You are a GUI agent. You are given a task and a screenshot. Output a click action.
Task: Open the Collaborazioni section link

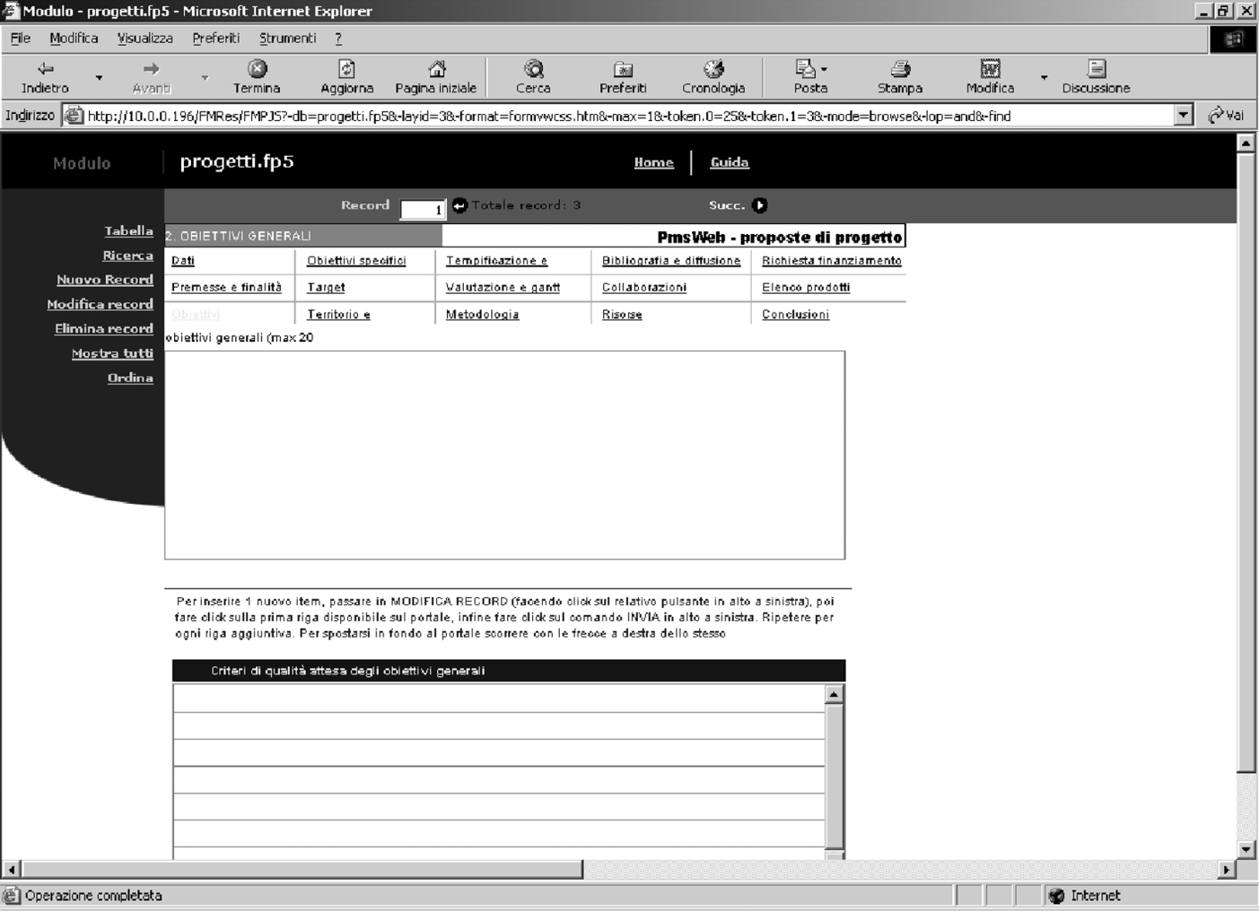(644, 288)
